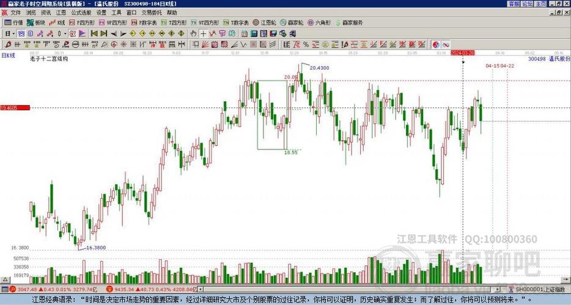The image size is (571, 305).
Task: Open the 交易委托 menu
Action: (x=152, y=13)
